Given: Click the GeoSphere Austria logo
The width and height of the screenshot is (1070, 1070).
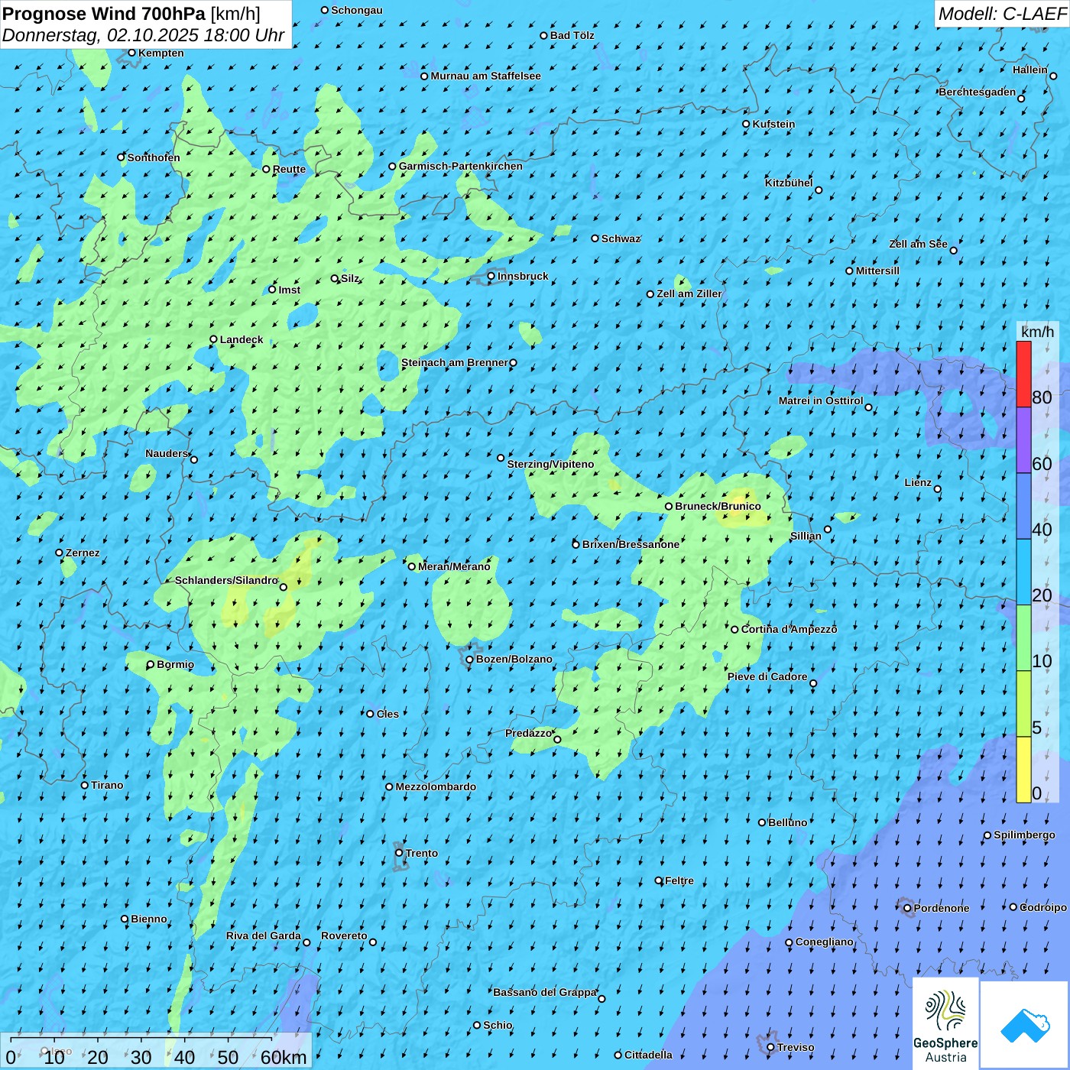Looking at the screenshot, I should 945,1023.
